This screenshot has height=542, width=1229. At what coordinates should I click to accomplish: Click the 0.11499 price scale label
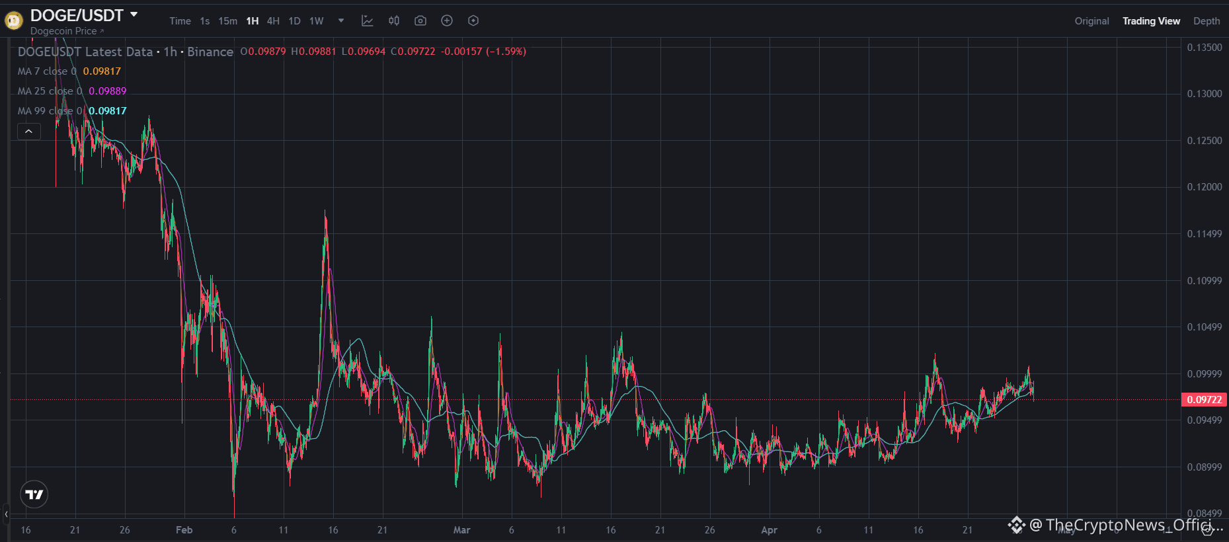1205,234
